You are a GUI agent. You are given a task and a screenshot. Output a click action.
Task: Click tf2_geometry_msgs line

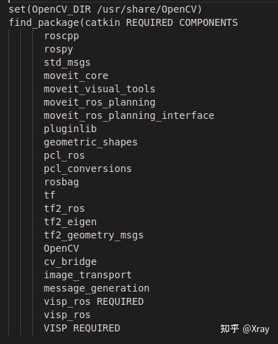[x=94, y=236]
